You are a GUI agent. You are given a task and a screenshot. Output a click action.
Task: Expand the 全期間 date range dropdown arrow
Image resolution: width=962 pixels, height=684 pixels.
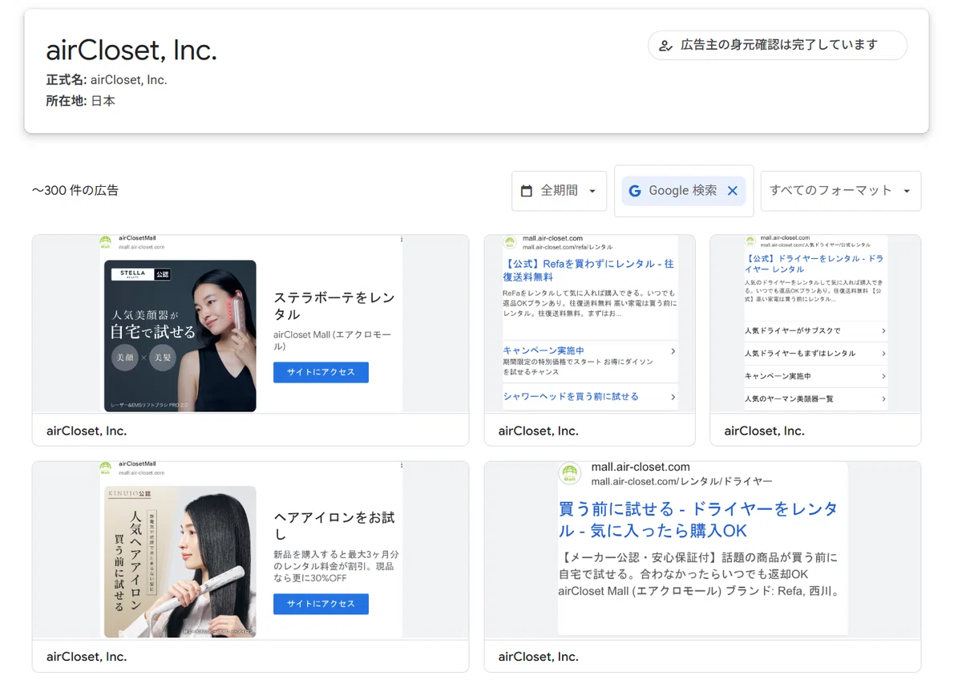[x=592, y=191]
